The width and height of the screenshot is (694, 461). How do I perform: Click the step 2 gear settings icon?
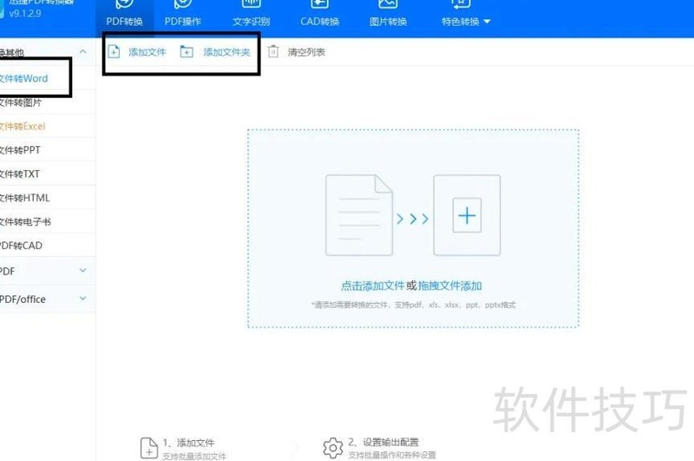point(333,448)
